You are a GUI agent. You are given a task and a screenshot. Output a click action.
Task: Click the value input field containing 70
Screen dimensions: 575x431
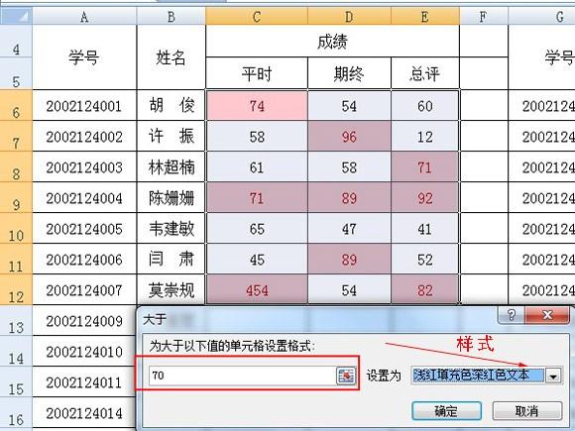click(243, 376)
